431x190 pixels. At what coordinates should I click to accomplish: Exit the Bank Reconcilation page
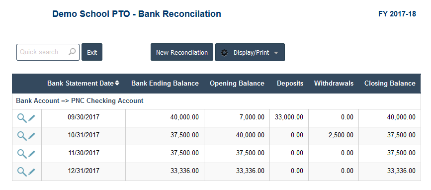[x=92, y=52]
